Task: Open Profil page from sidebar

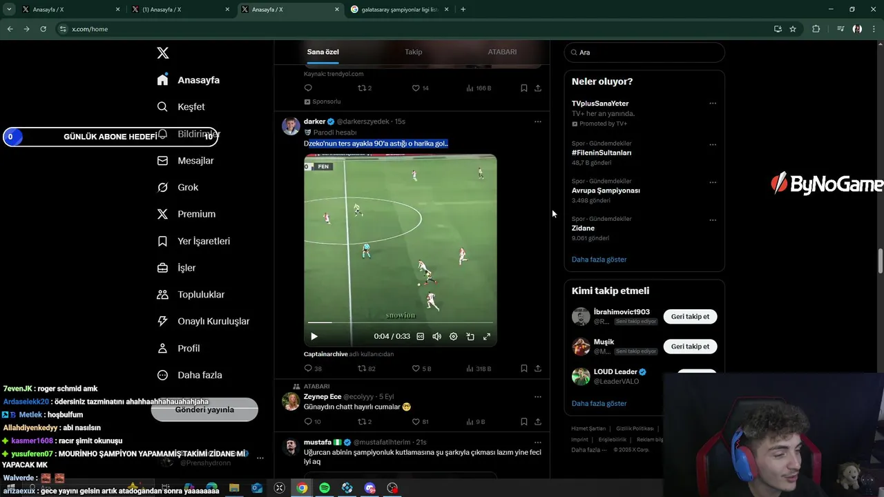Action: 178,349
